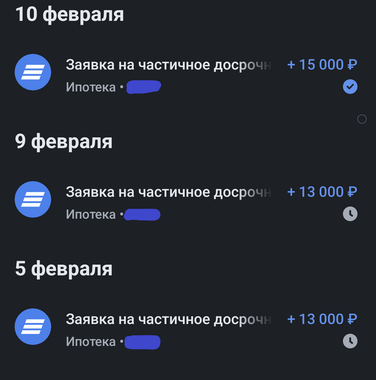376x380 pixels.
Task: Click the "10 февраля" date header
Action: click(70, 14)
